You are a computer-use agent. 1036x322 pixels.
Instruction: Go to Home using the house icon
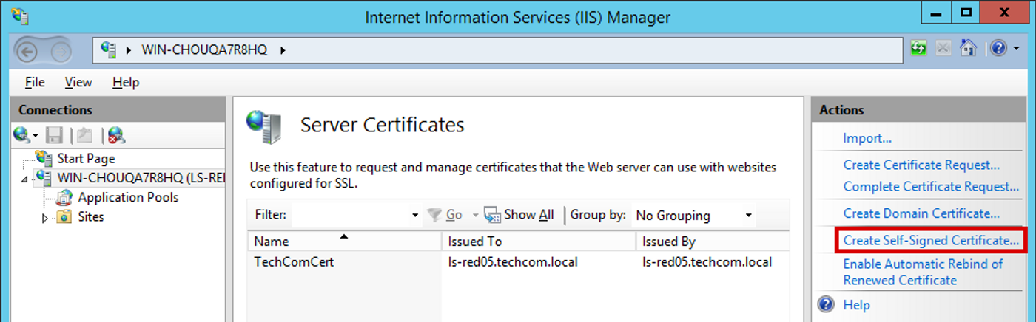pos(968,49)
